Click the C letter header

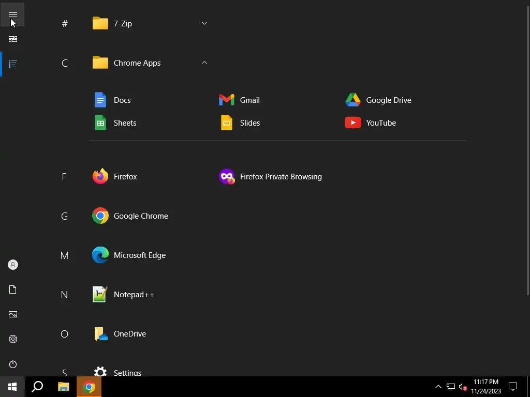click(x=65, y=63)
